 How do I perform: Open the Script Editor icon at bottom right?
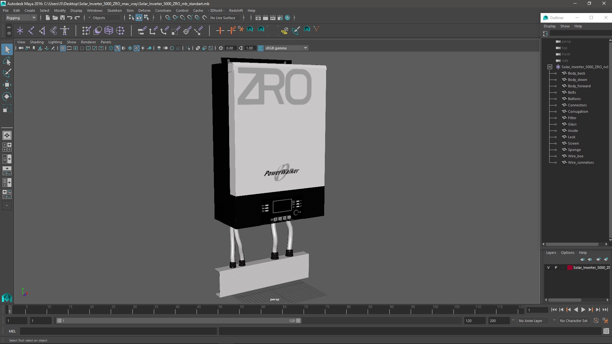pyautogui.click(x=606, y=331)
